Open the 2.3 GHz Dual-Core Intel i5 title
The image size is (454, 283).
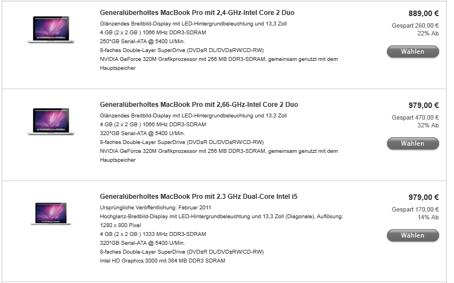199,197
